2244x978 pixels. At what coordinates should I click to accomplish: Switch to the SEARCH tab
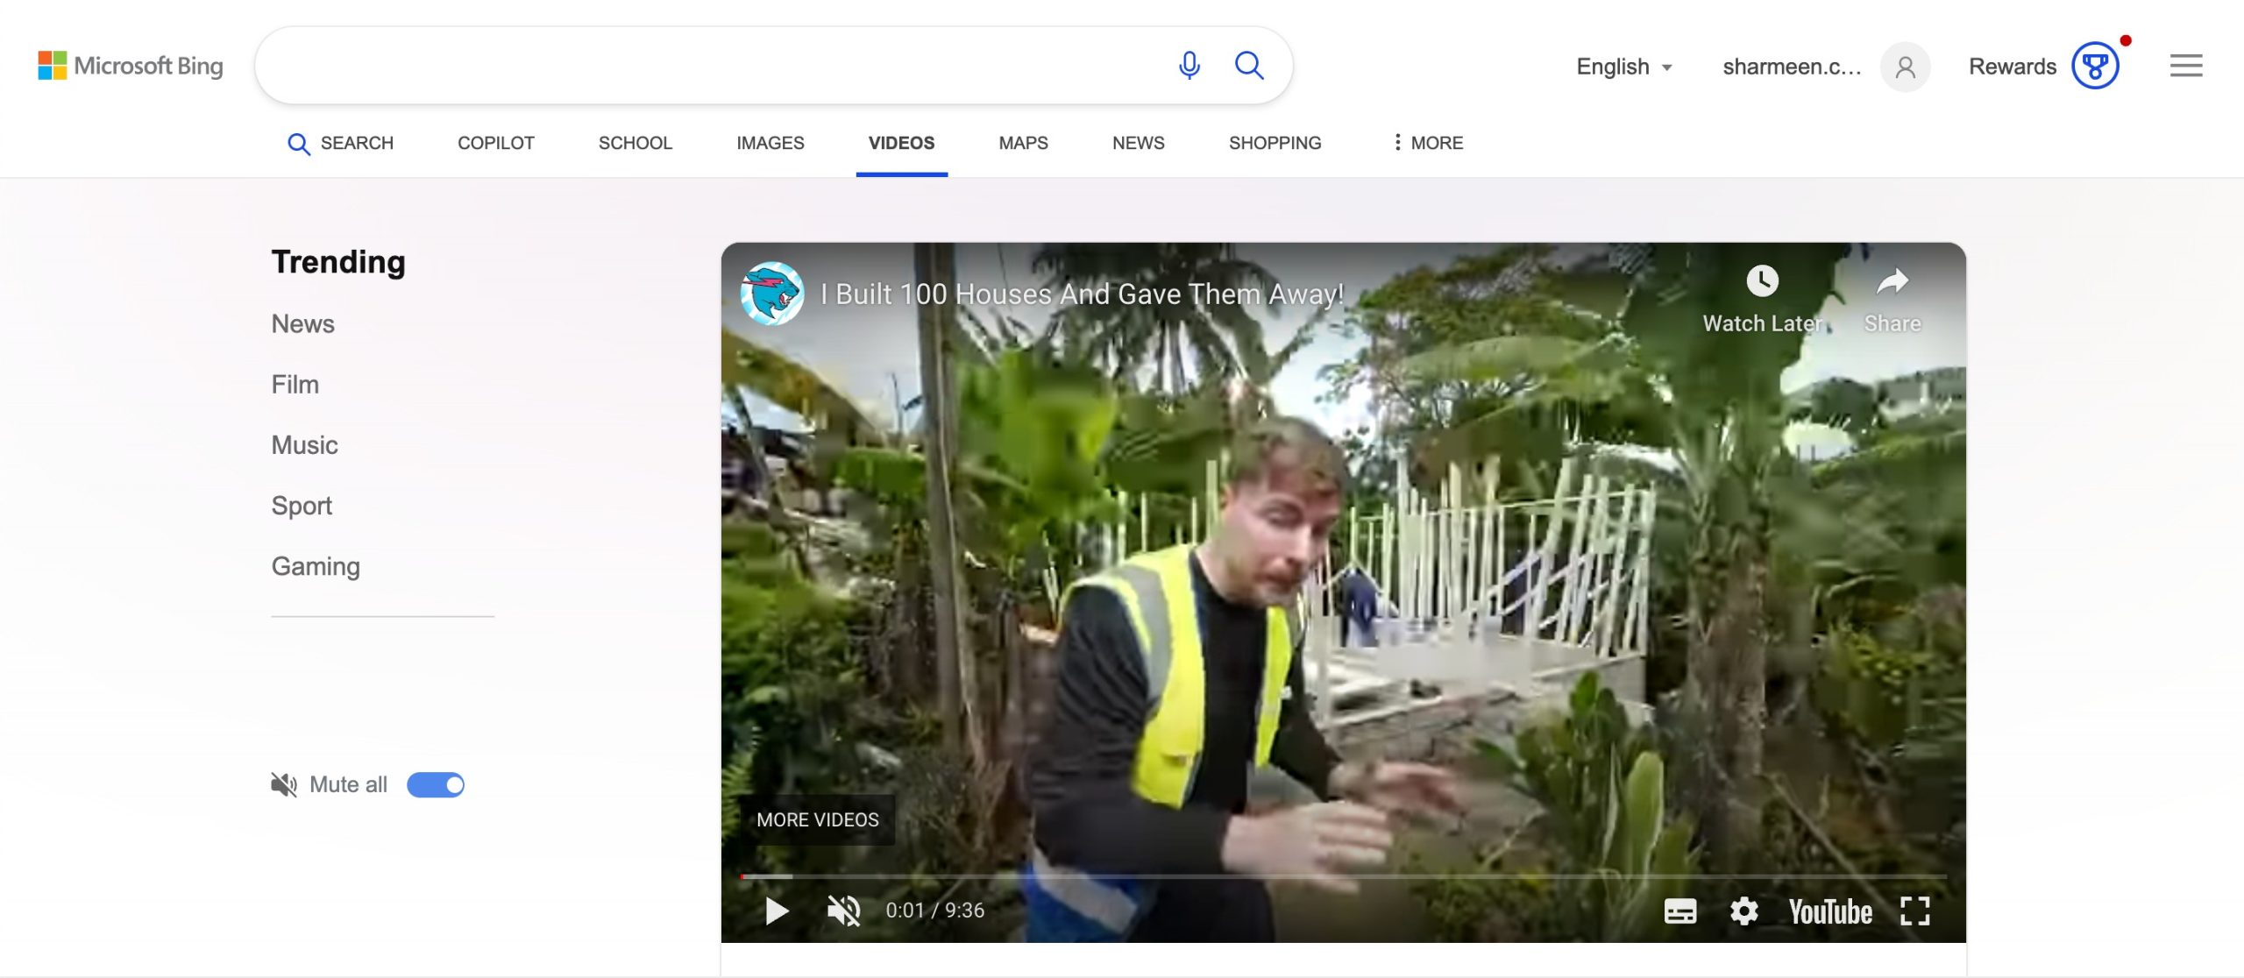tap(341, 143)
